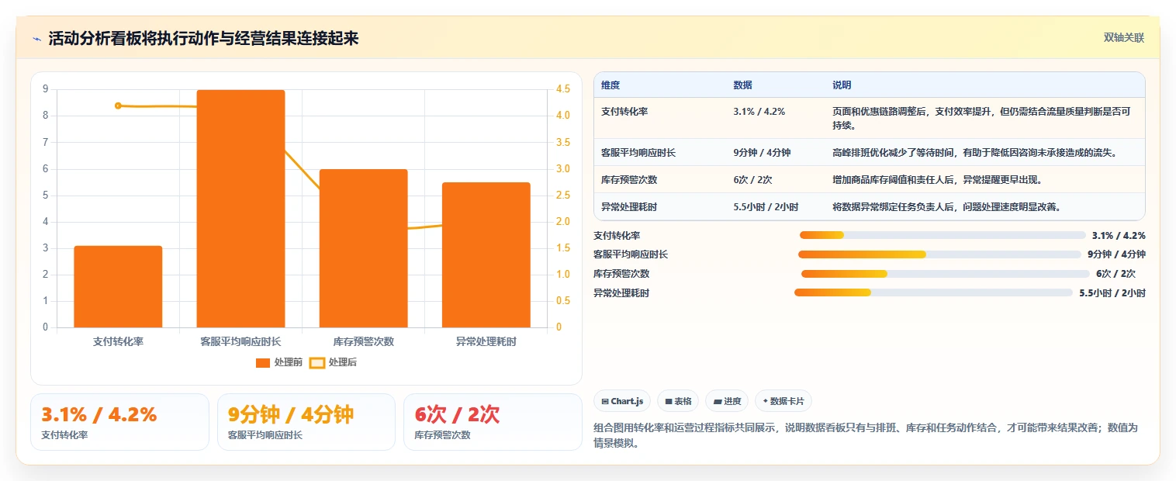Click the 3.1% / 4.2% table cell
Image resolution: width=1176 pixels, height=481 pixels.
(759, 111)
